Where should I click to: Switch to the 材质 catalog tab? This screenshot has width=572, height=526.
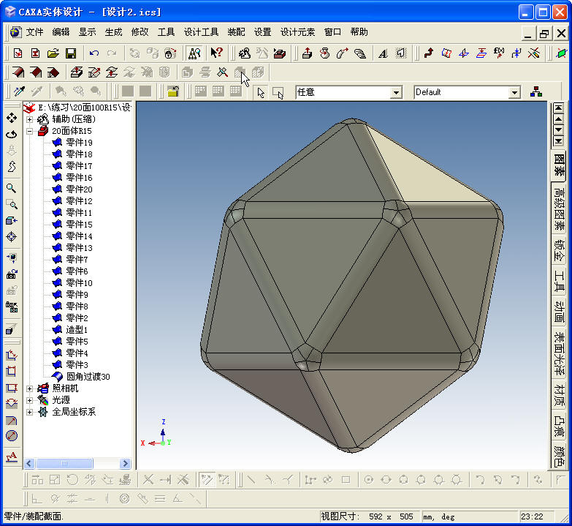click(x=559, y=395)
